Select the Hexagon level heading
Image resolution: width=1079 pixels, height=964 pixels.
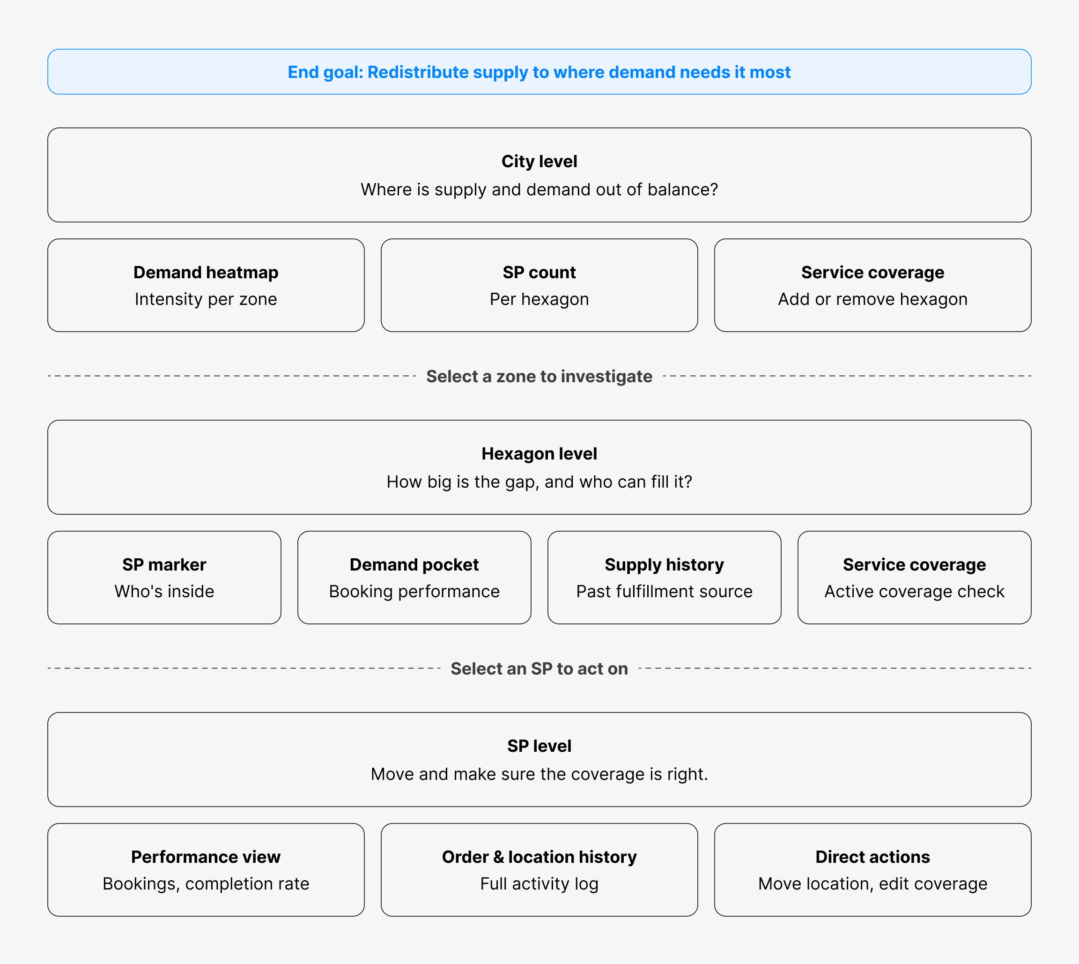539,453
